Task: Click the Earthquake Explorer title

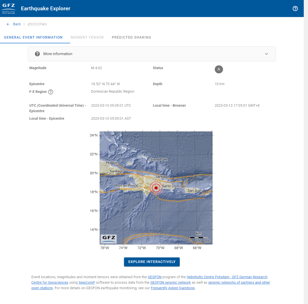Action: click(45, 9)
